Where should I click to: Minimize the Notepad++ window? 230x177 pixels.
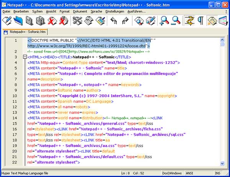pyautogui.click(x=211, y=5)
